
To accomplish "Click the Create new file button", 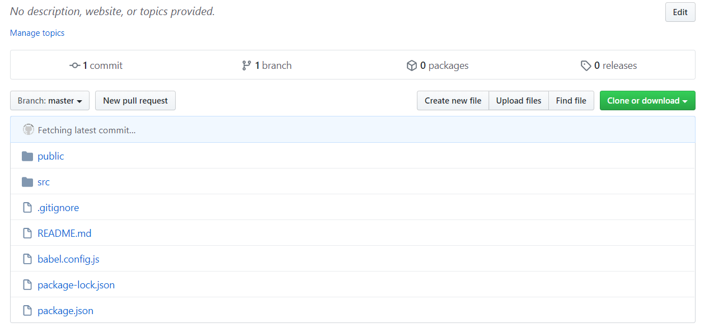I will click(x=453, y=101).
